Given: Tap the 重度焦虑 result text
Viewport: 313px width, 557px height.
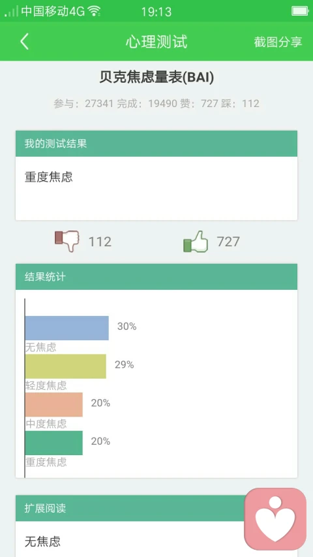Looking at the screenshot, I should point(49,177).
